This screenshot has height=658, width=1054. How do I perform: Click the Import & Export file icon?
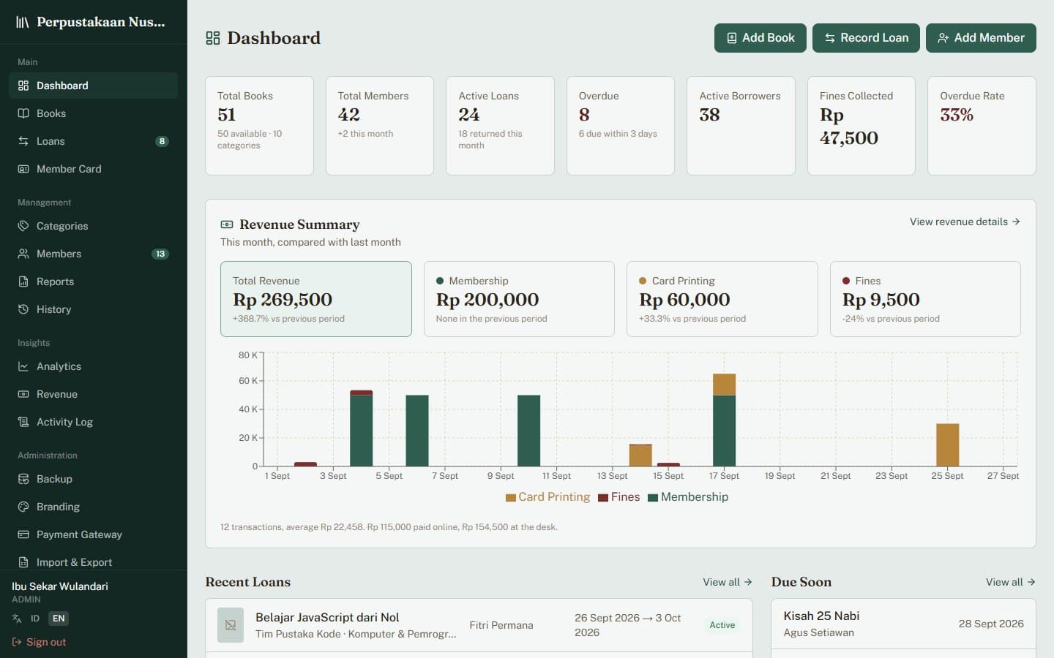pyautogui.click(x=23, y=562)
